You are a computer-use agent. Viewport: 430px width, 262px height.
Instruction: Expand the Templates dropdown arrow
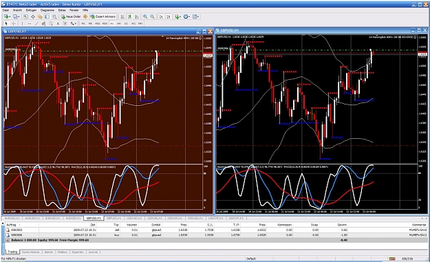coord(198,17)
